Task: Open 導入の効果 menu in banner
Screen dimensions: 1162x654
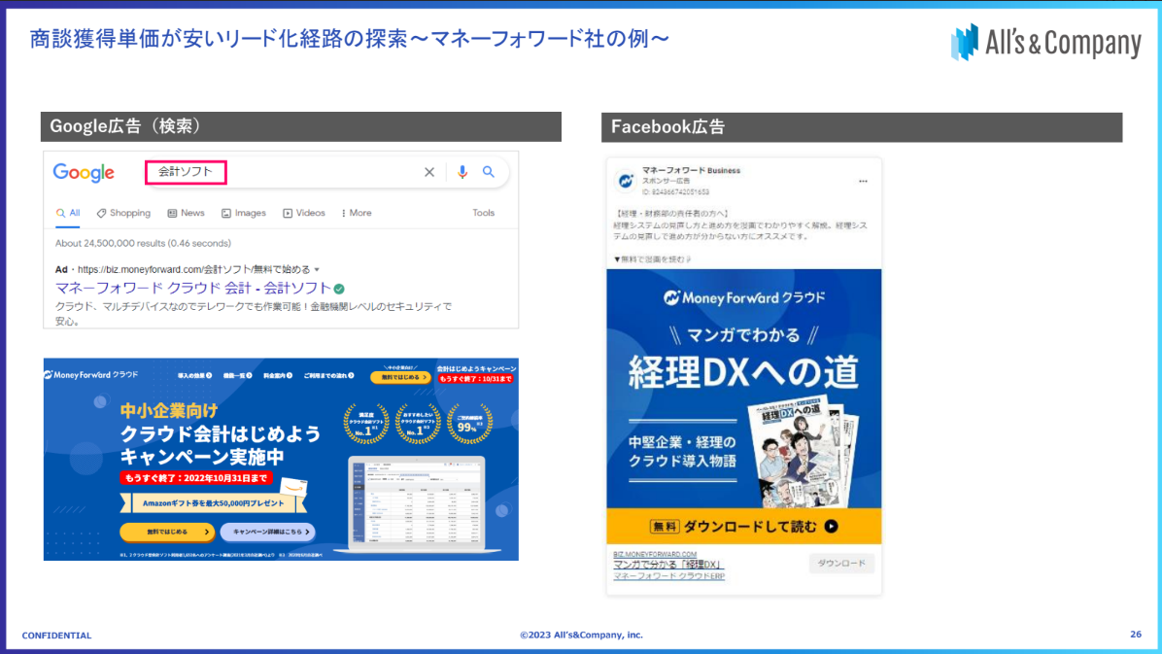Action: coord(195,375)
